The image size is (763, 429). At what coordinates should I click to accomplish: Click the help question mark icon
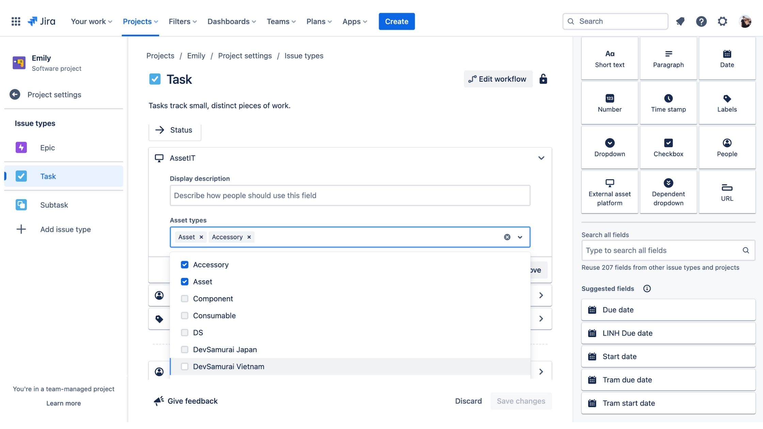[701, 21]
